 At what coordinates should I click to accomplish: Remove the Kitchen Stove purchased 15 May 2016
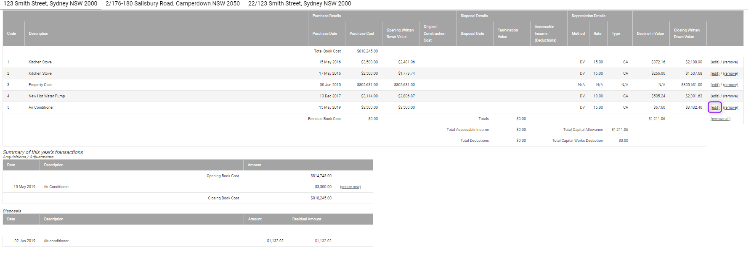tap(730, 62)
